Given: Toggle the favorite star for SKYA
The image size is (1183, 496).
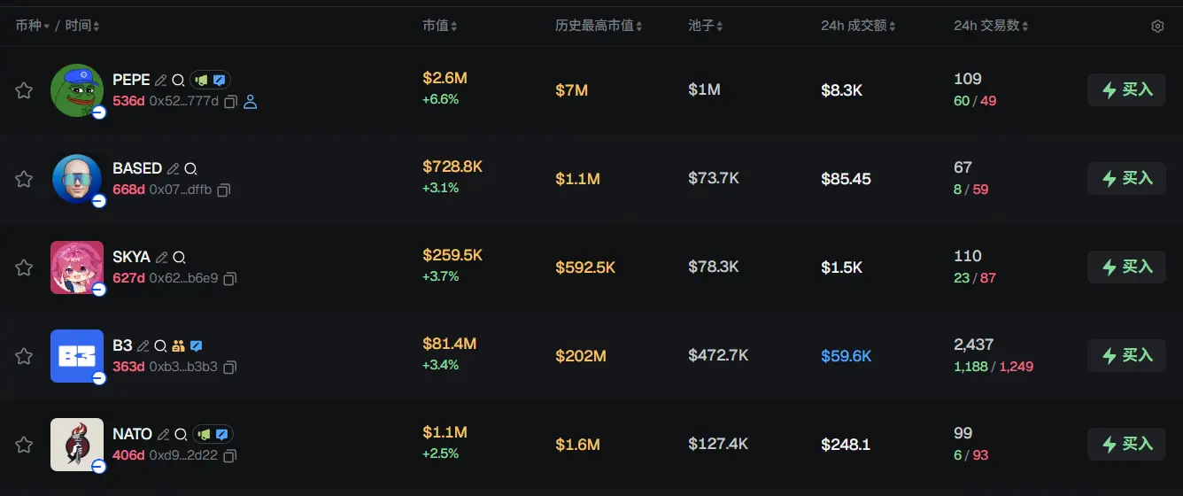Looking at the screenshot, I should point(24,267).
